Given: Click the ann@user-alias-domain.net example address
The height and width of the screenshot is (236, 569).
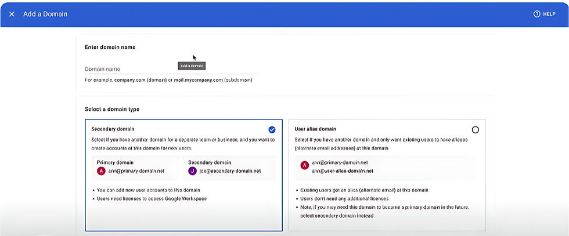Looking at the screenshot, I should (x=341, y=171).
